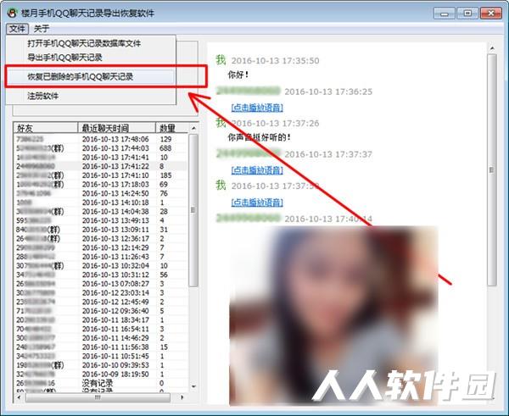Select row with time 2016-10-12 09:36:40

pos(100,311)
